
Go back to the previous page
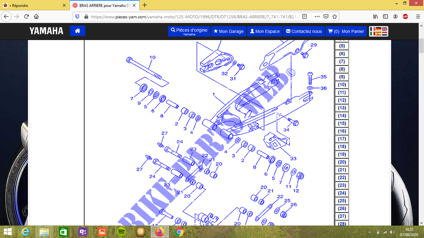click(7, 17)
